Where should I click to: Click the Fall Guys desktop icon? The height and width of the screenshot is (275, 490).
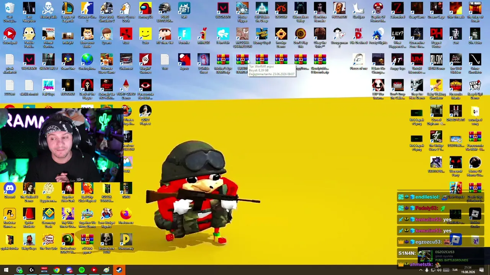pos(48,88)
